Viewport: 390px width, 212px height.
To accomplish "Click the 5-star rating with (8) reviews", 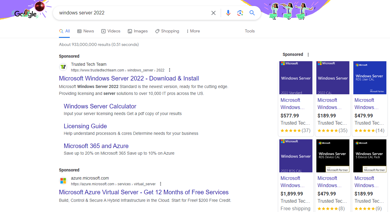I will coord(331,209).
